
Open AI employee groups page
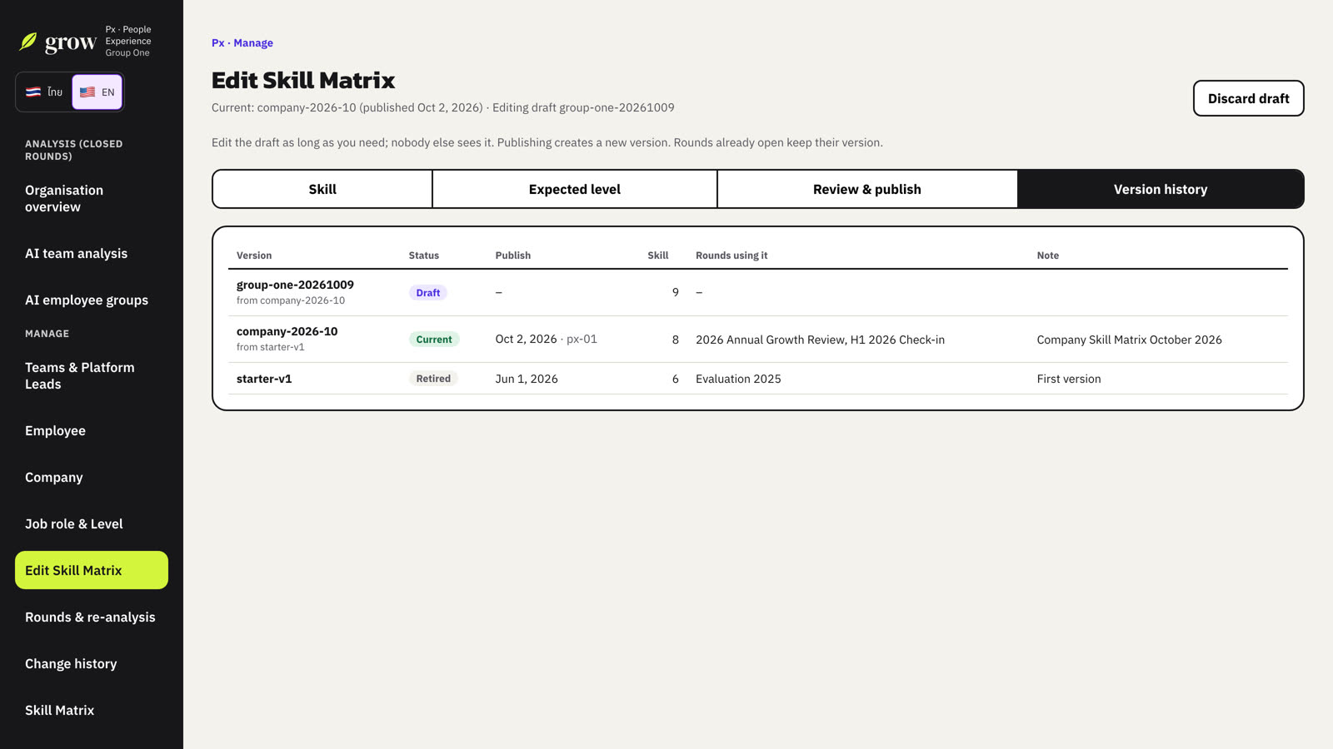(x=92, y=300)
